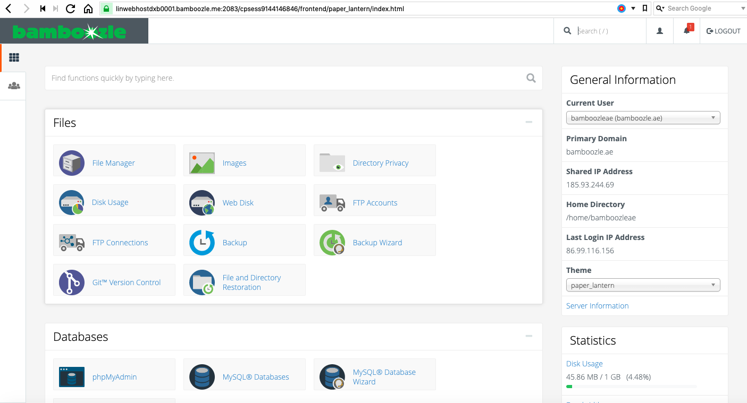
Task: Open the Current User dropdown
Action: (643, 118)
